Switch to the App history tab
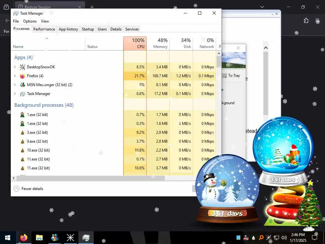The image size is (325, 244). [69, 29]
